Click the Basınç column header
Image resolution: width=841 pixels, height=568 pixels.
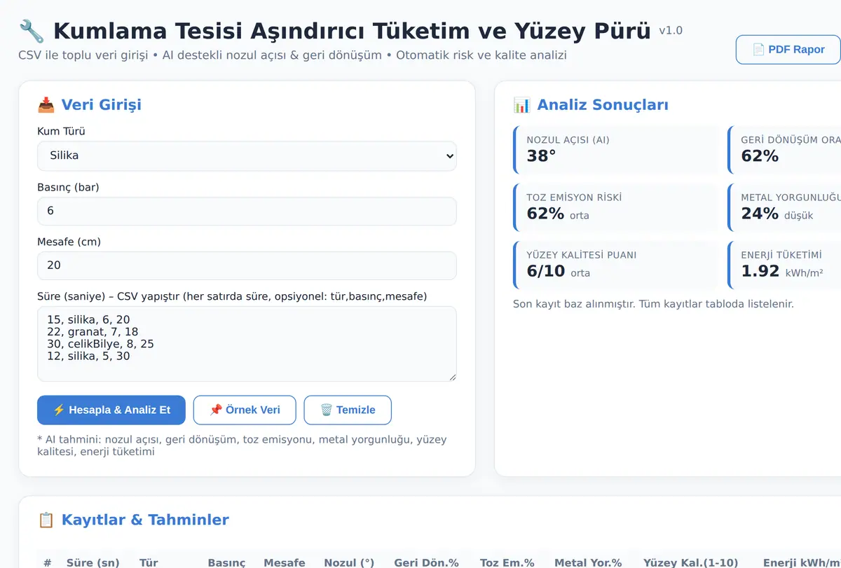click(226, 562)
